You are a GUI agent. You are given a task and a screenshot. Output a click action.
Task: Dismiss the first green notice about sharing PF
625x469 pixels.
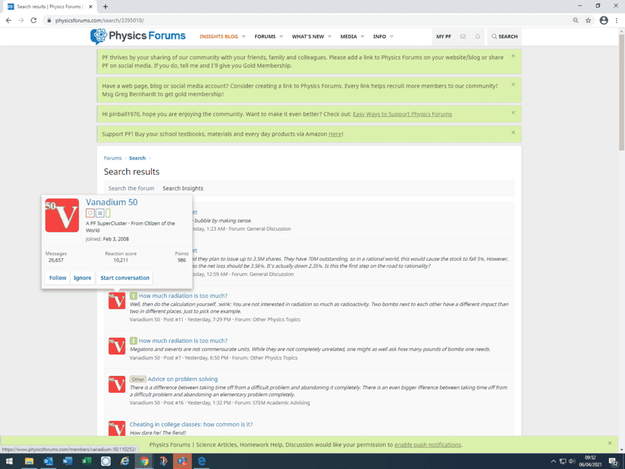513,56
